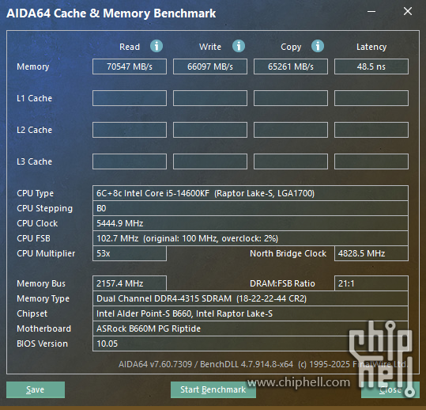The image size is (426, 410).
Task: Click the Motherboard ASRock B660M field
Action: coord(251,328)
